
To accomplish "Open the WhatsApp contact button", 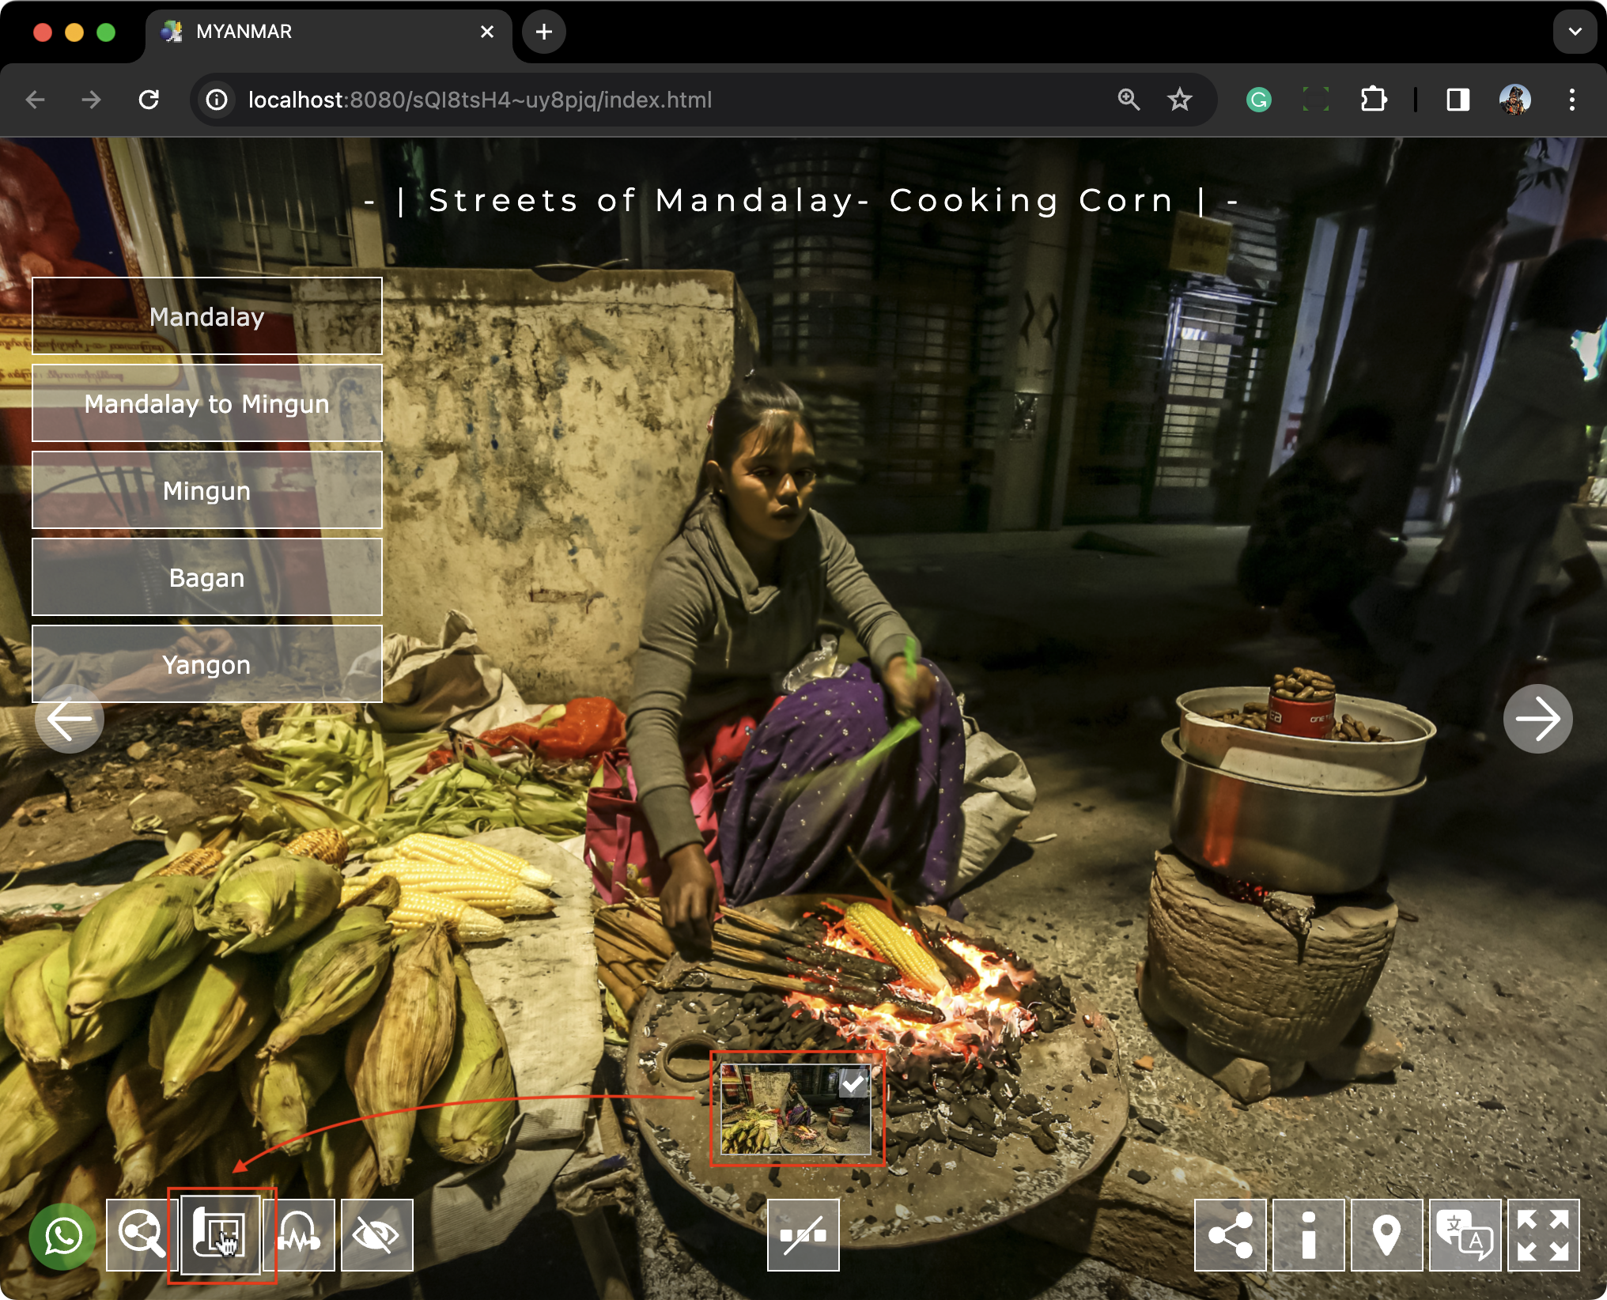I will pyautogui.click(x=62, y=1235).
